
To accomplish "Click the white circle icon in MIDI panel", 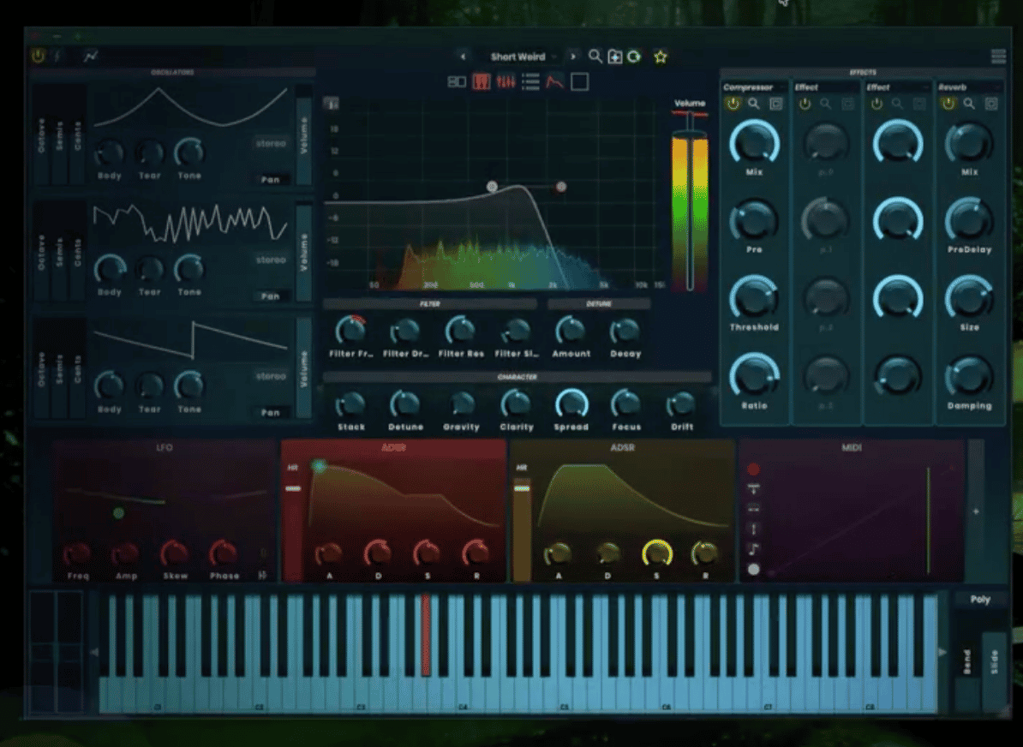I will pos(754,569).
